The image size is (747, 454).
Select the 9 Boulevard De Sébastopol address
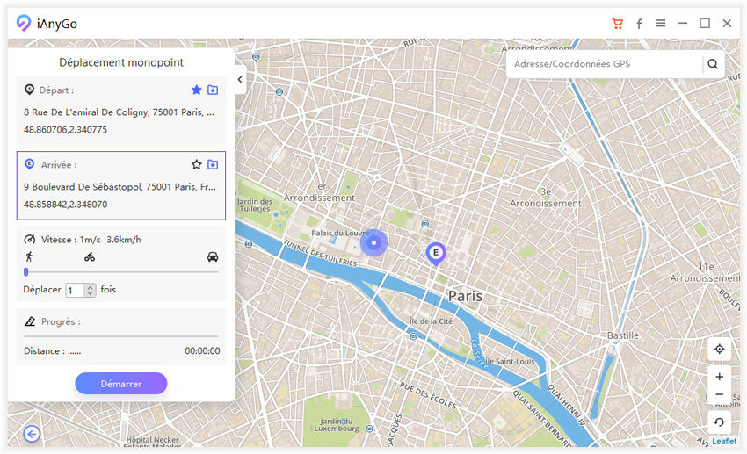tap(120, 187)
